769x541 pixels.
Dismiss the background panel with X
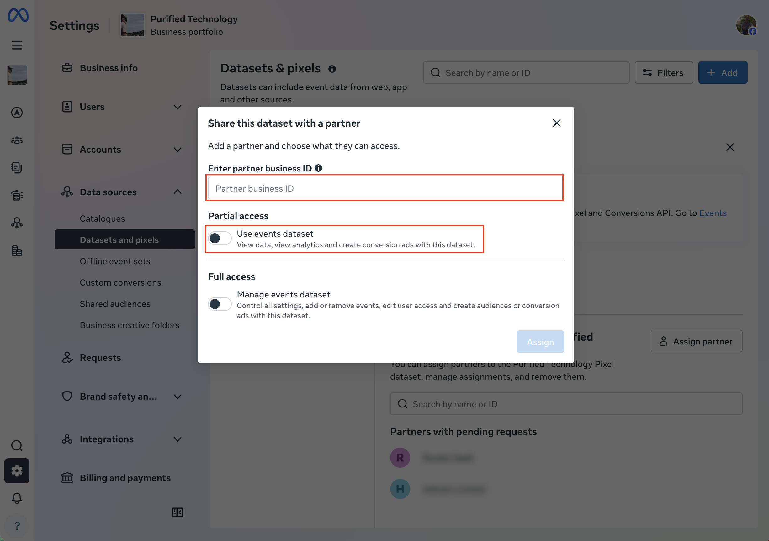point(730,147)
